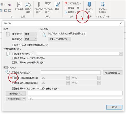Open expiry date dropdown
This screenshot has height=114, width=126.
pyautogui.click(x=68, y=83)
